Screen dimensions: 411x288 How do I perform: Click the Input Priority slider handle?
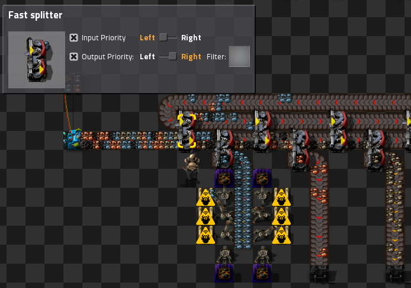pos(163,37)
